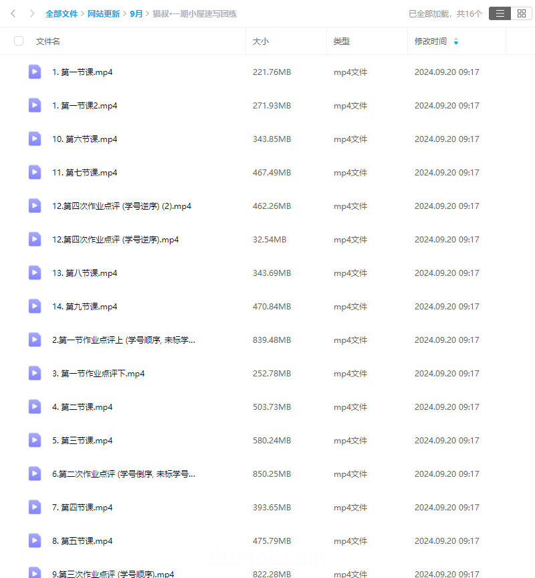This screenshot has width=535, height=578.
Task: Toggle the select-all files checkbox
Action: (19, 41)
